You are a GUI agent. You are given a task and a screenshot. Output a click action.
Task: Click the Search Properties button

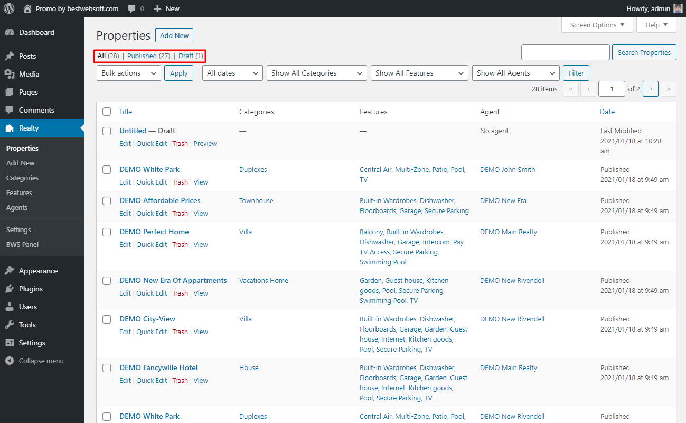(644, 52)
